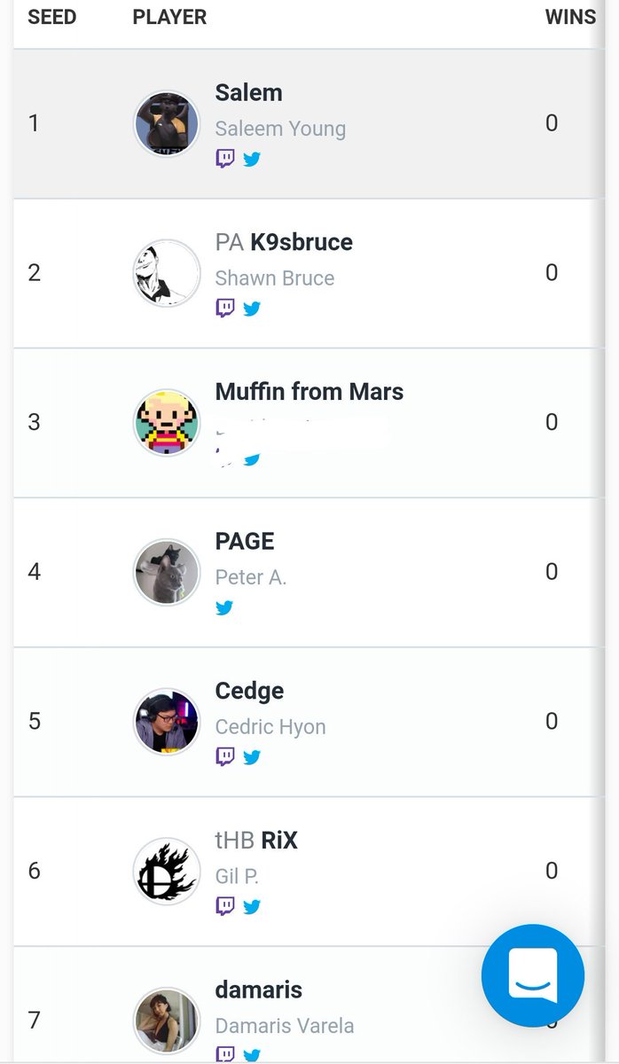Click K9sbruce's Twitch icon
Screen dimensions: 619x1064
[x=225, y=309]
